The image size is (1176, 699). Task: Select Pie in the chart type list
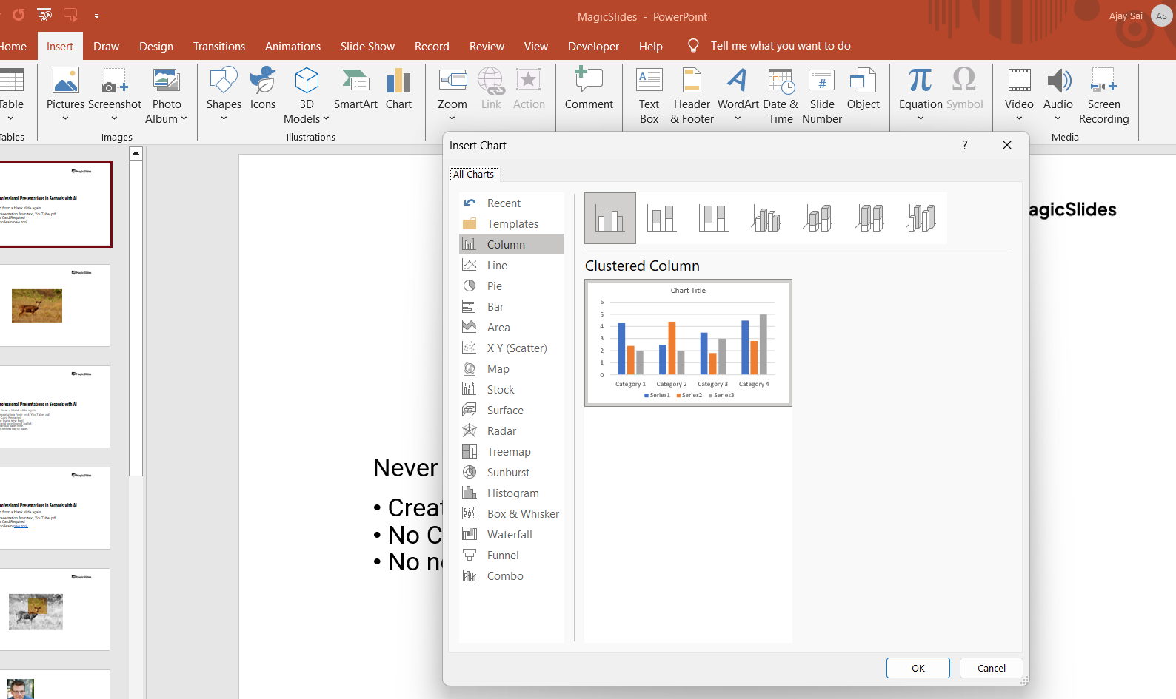click(x=495, y=286)
